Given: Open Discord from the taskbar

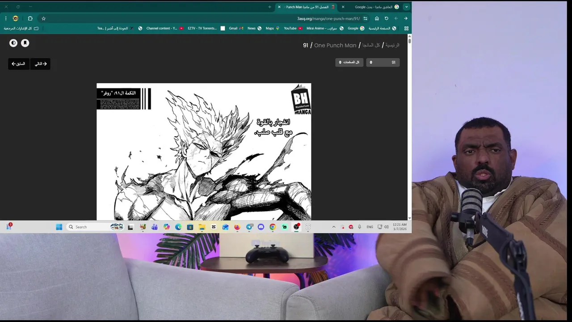Looking at the screenshot, I should click(x=261, y=227).
